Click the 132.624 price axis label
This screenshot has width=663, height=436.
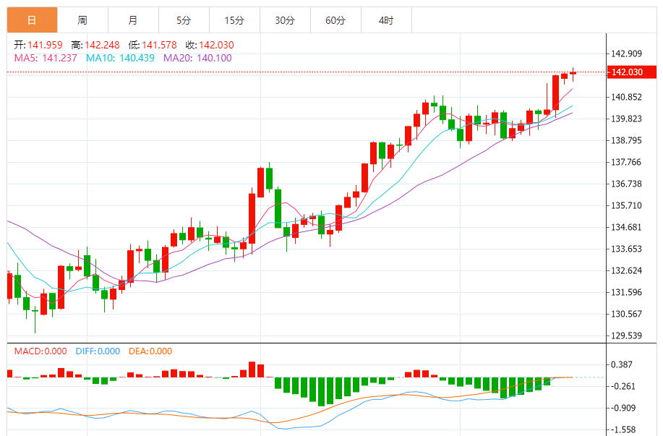click(x=626, y=270)
